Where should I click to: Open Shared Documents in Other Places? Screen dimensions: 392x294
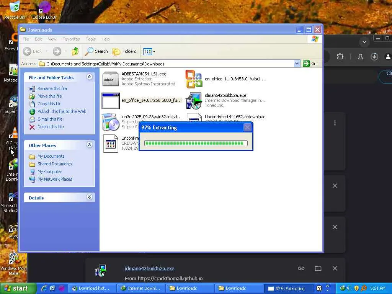point(55,164)
